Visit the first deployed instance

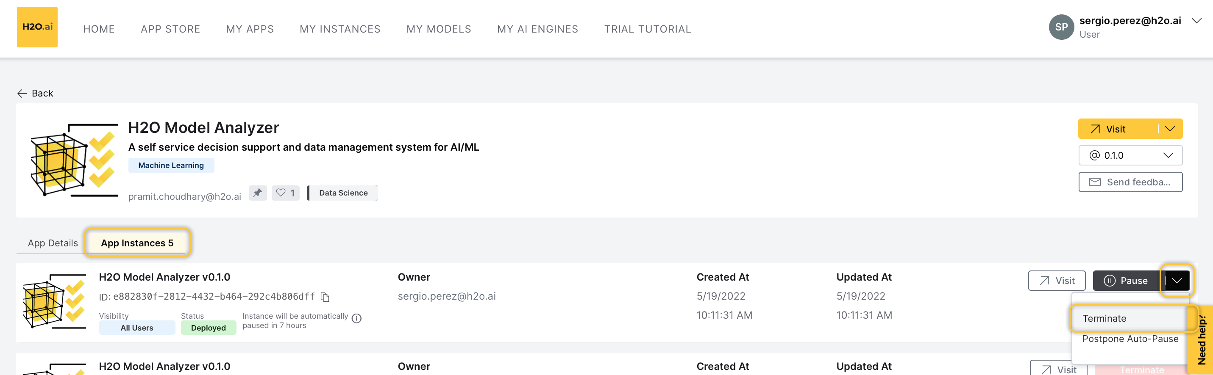(x=1056, y=281)
